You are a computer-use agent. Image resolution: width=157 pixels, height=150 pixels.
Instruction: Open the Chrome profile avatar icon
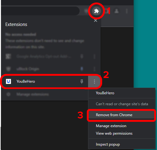coord(117,11)
